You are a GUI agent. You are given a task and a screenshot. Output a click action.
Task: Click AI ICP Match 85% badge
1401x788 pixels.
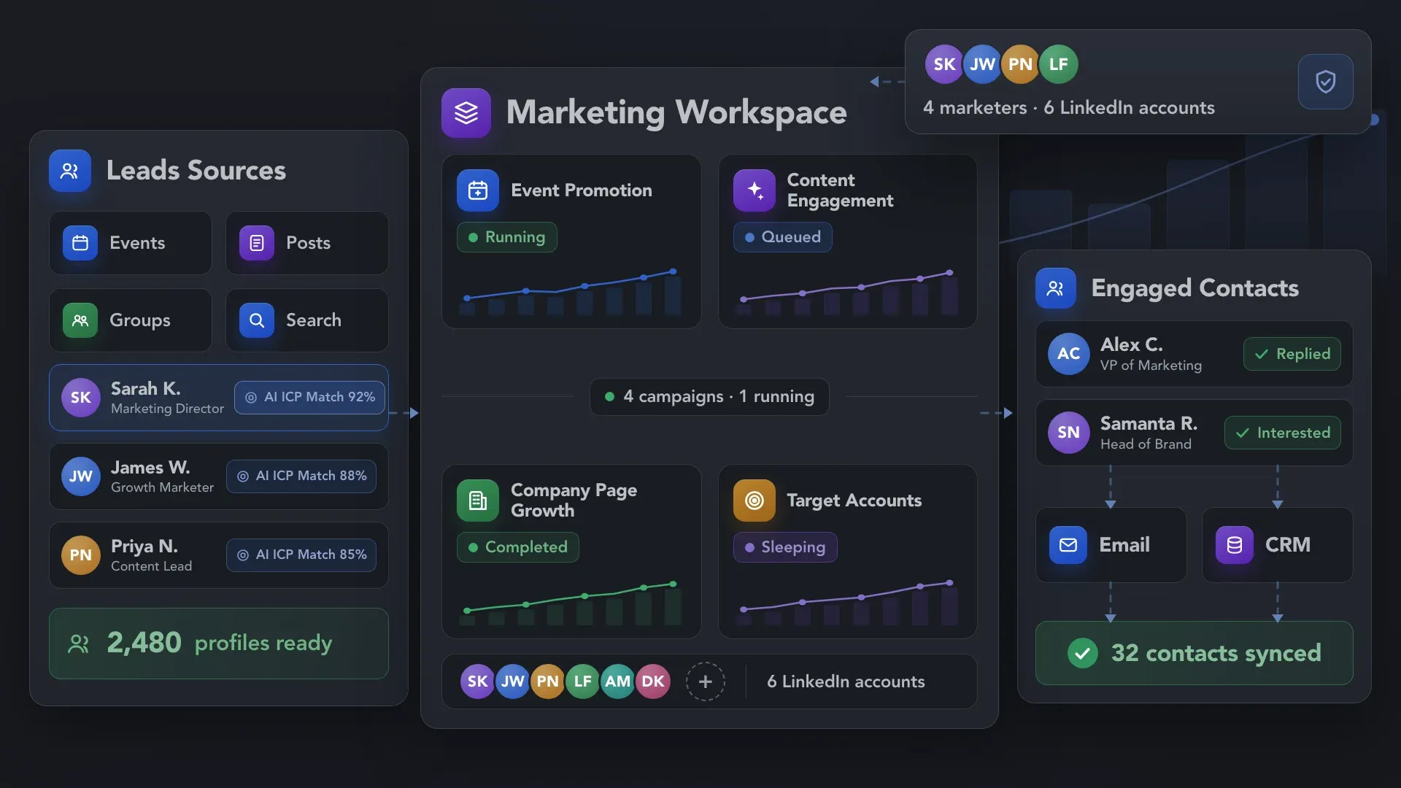pyautogui.click(x=301, y=555)
